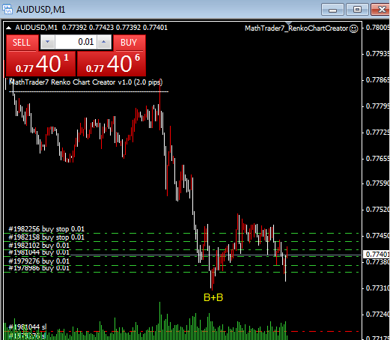The width and height of the screenshot is (390, 340).
Task: Select the #1982102 buy position line
Action: point(39,246)
